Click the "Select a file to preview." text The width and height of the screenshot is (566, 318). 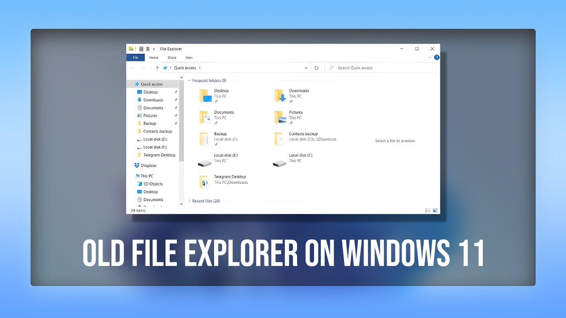click(395, 141)
